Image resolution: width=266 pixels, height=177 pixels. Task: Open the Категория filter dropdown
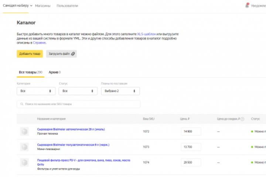click(x=36, y=91)
